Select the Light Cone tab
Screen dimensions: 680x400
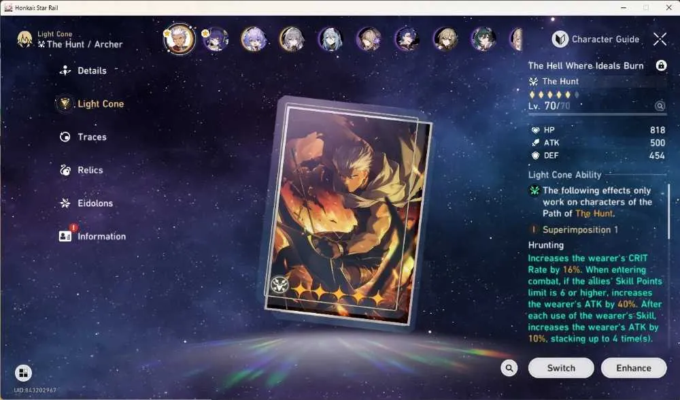pyautogui.click(x=91, y=103)
